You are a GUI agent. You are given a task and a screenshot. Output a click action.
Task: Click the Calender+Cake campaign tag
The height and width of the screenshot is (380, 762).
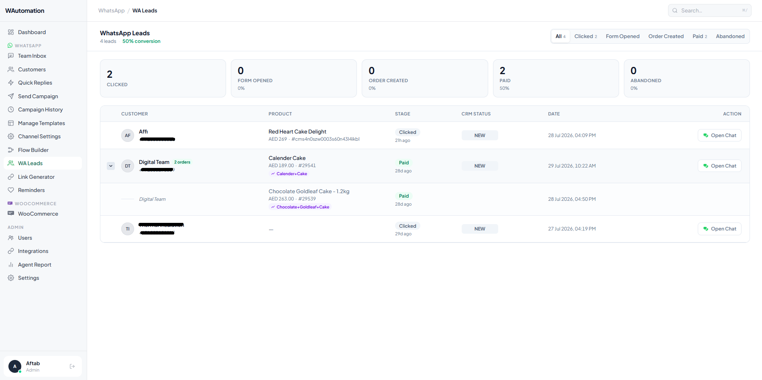tap(289, 174)
